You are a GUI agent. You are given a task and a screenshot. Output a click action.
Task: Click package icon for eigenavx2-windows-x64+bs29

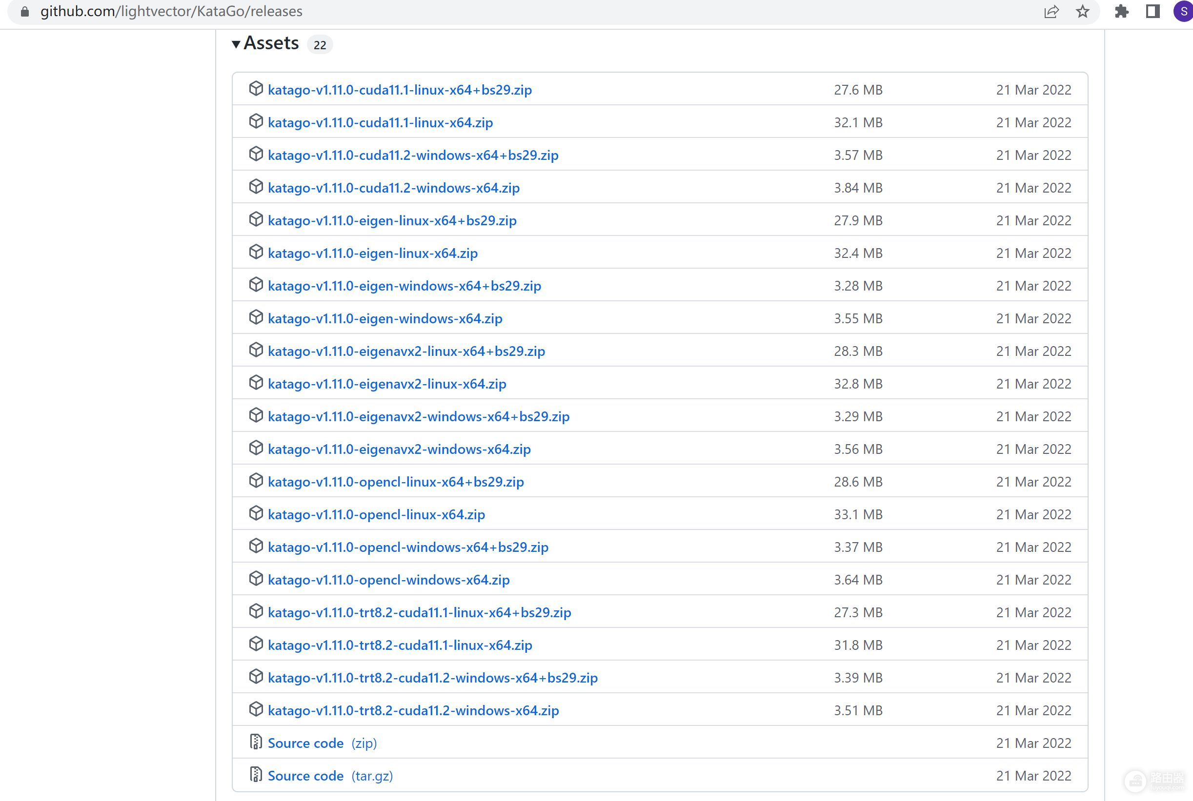point(256,416)
